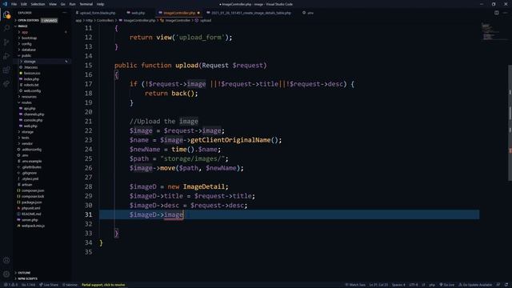The height and width of the screenshot is (288, 512).
Task: Open the Terminal menu
Action: pyautogui.click(x=86, y=4)
